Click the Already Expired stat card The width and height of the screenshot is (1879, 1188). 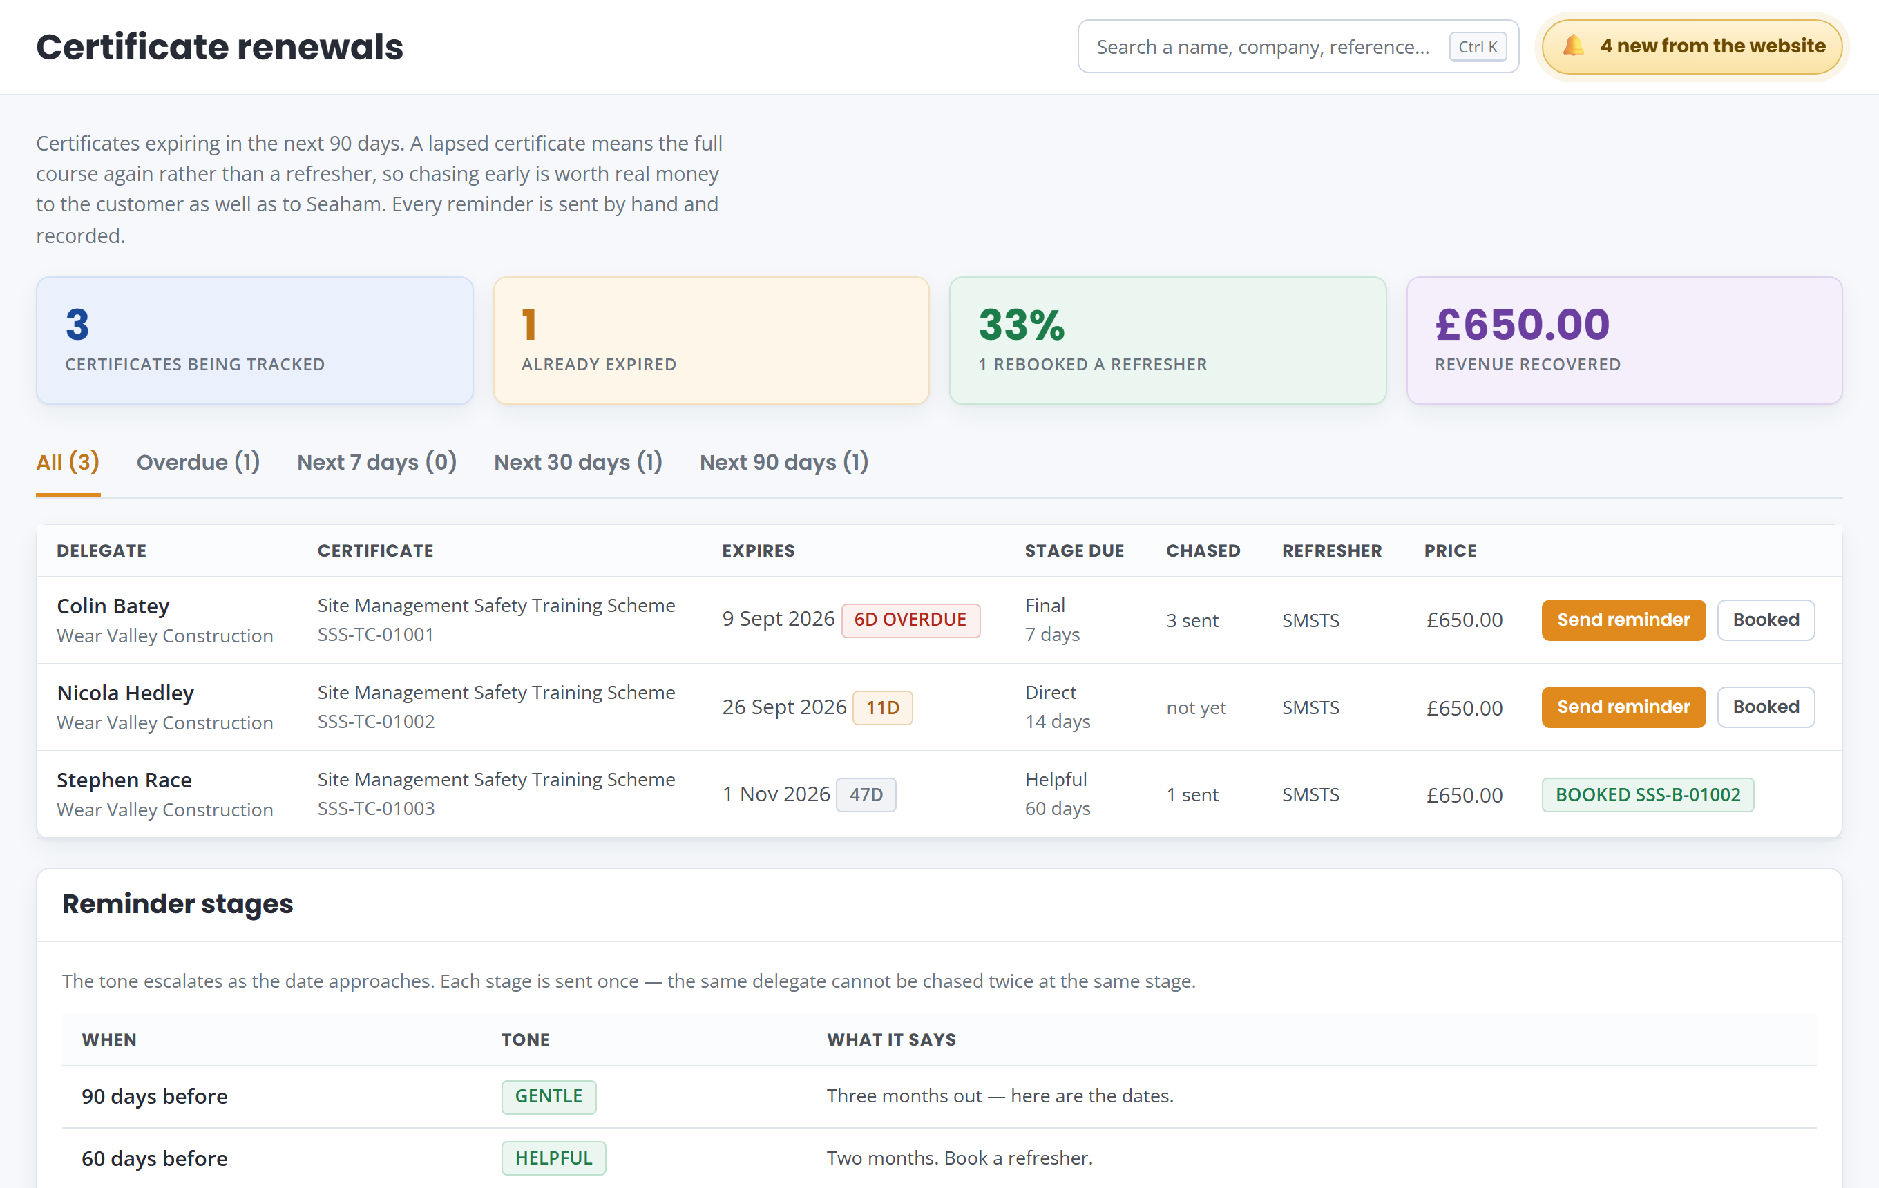tap(711, 340)
